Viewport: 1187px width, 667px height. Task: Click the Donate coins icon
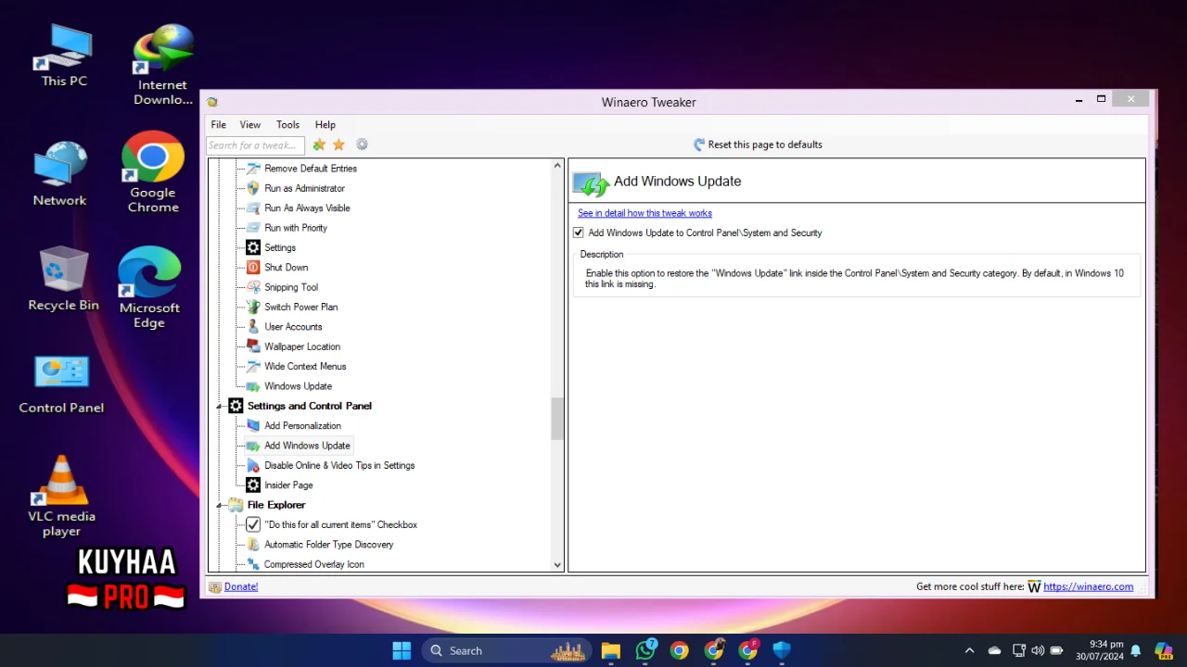point(215,586)
